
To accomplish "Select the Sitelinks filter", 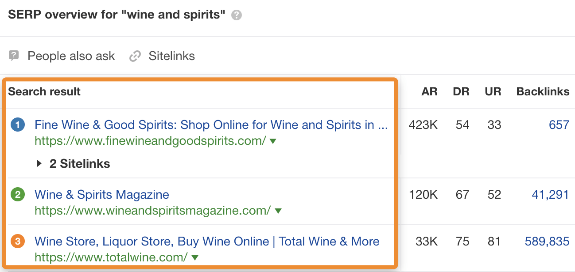I will [x=172, y=56].
